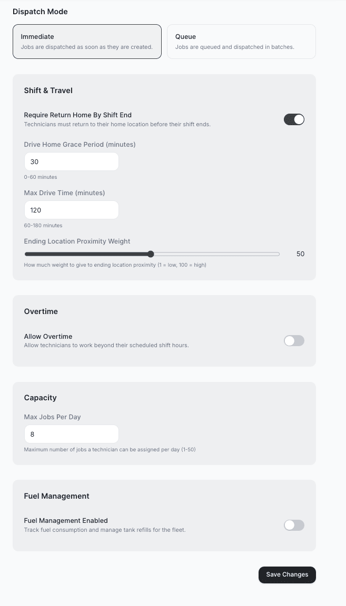The width and height of the screenshot is (346, 606).
Task: Enable Allow Overtime
Action: 294,341
